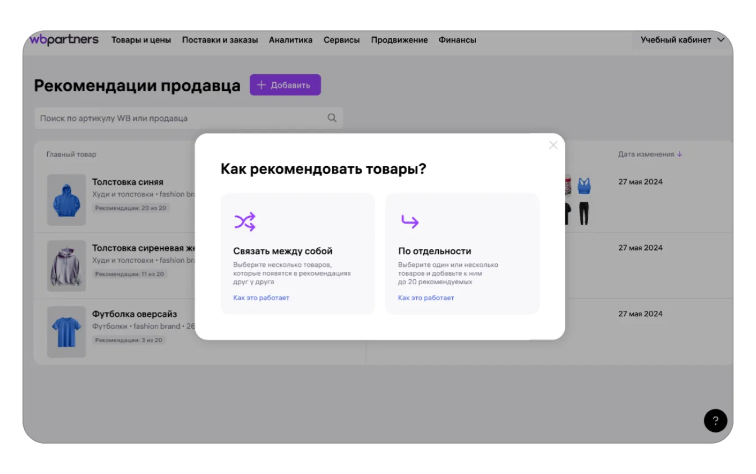Click the Добавить button

point(285,85)
